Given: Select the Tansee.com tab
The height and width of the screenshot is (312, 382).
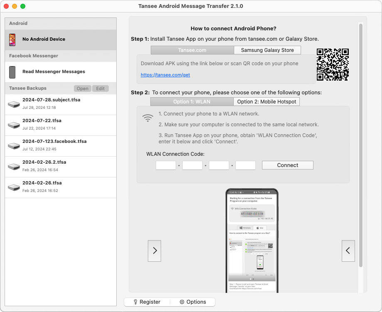Looking at the screenshot, I should pos(192,50).
